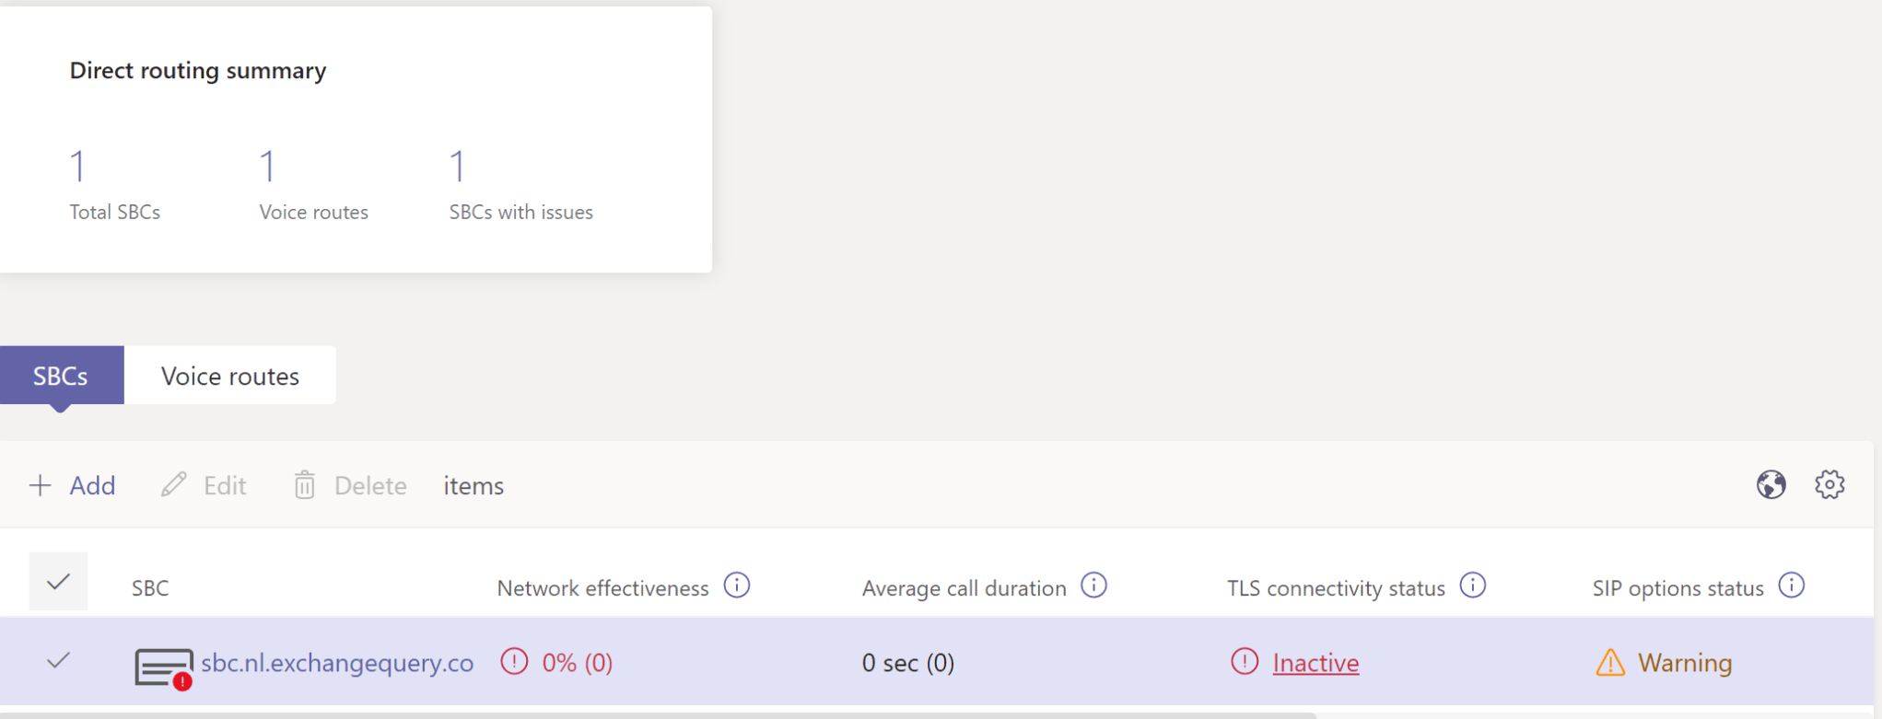Switch to the Voice routes tab
The height and width of the screenshot is (719, 1882).
[x=229, y=376]
